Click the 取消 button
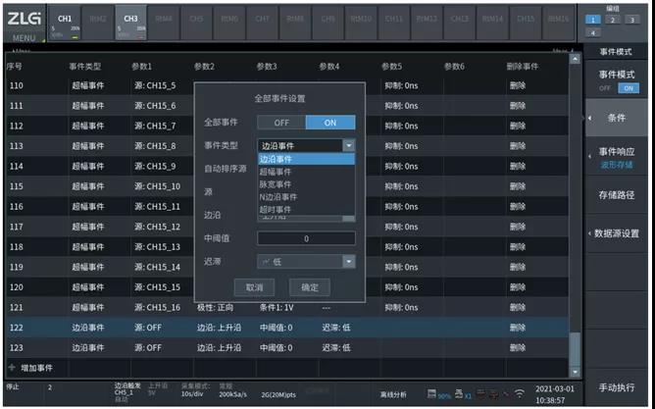The image size is (655, 409). 254,287
